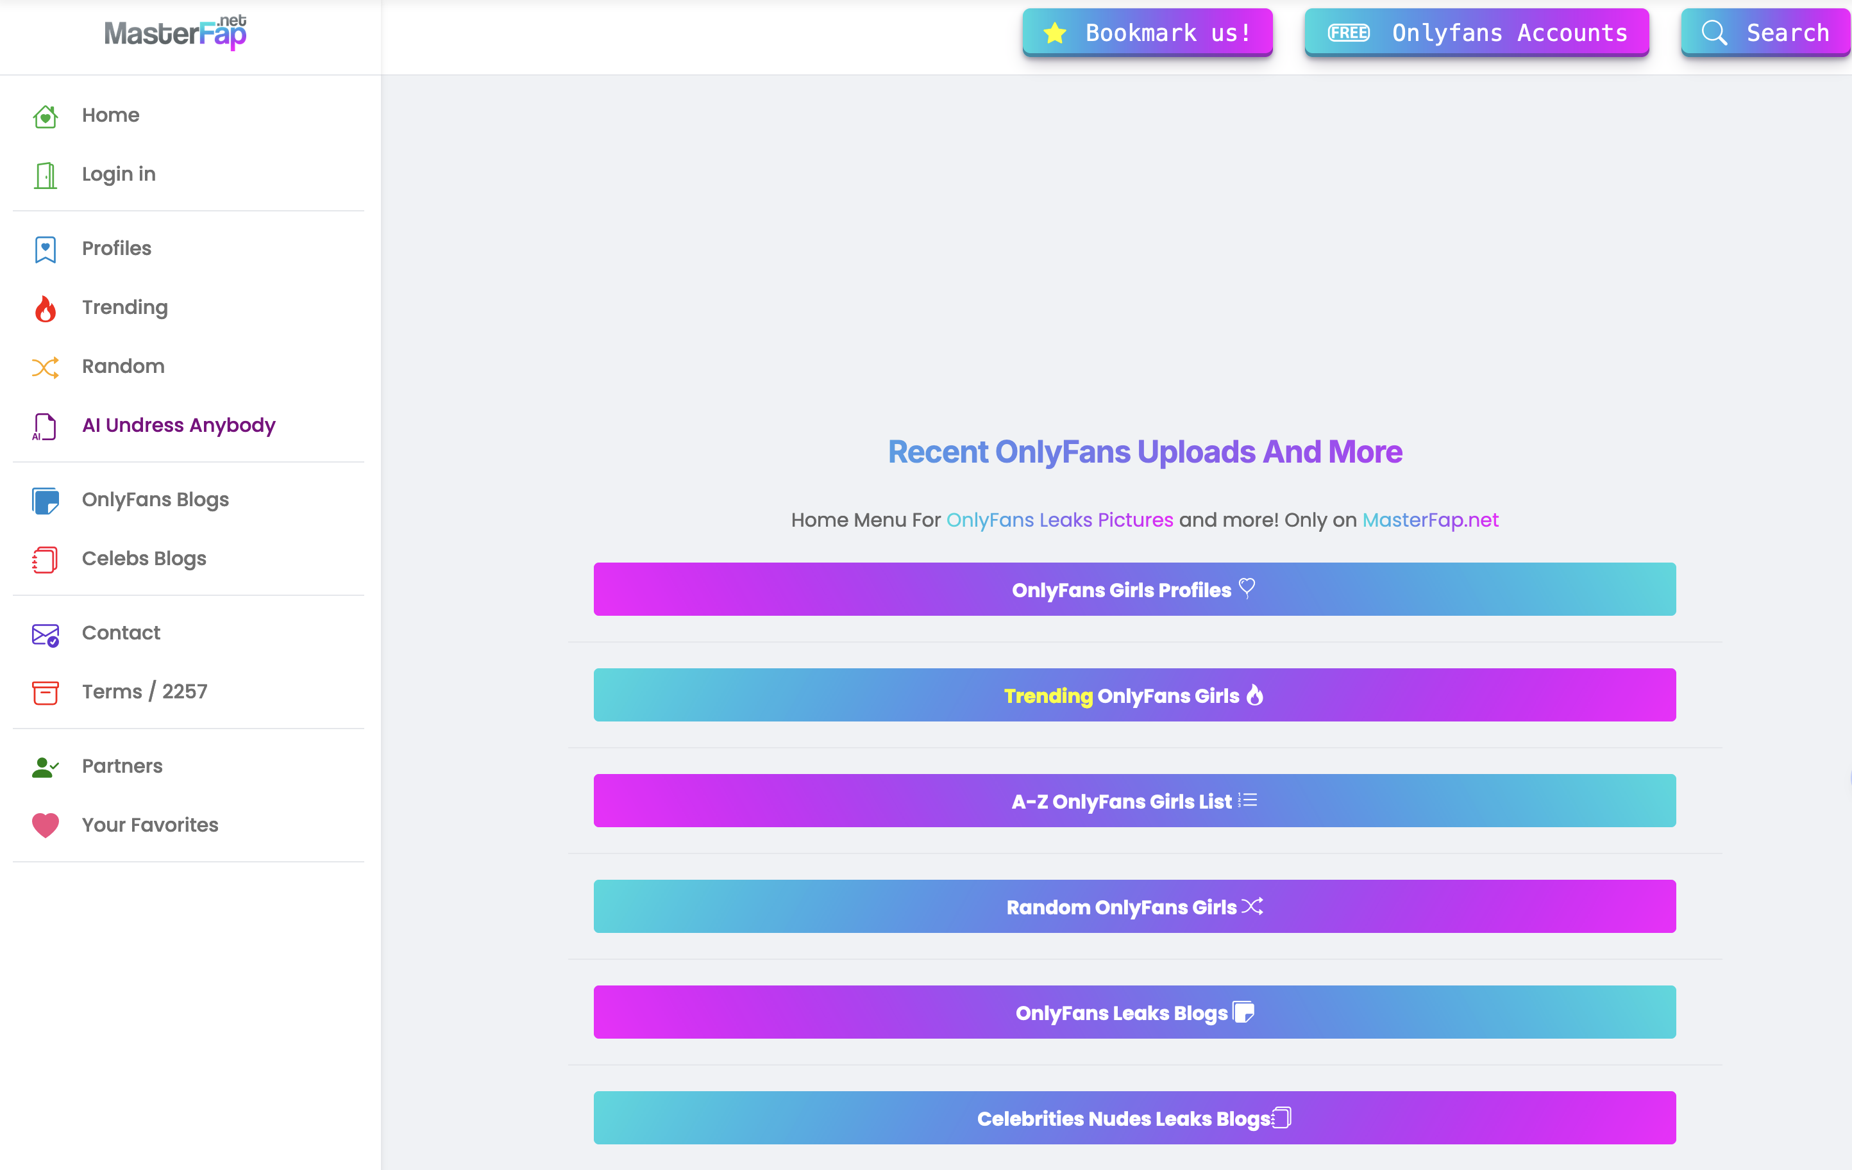The height and width of the screenshot is (1170, 1852).
Task: Click the Terms archive box icon
Action: coord(46,692)
